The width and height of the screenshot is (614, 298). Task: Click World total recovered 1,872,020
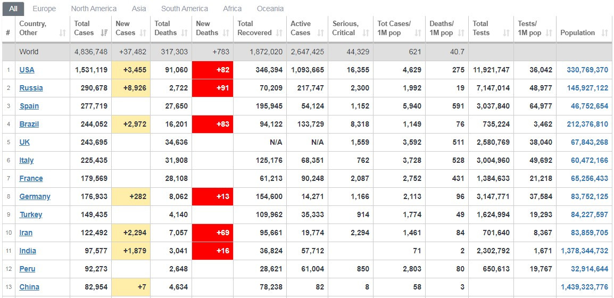[266, 52]
